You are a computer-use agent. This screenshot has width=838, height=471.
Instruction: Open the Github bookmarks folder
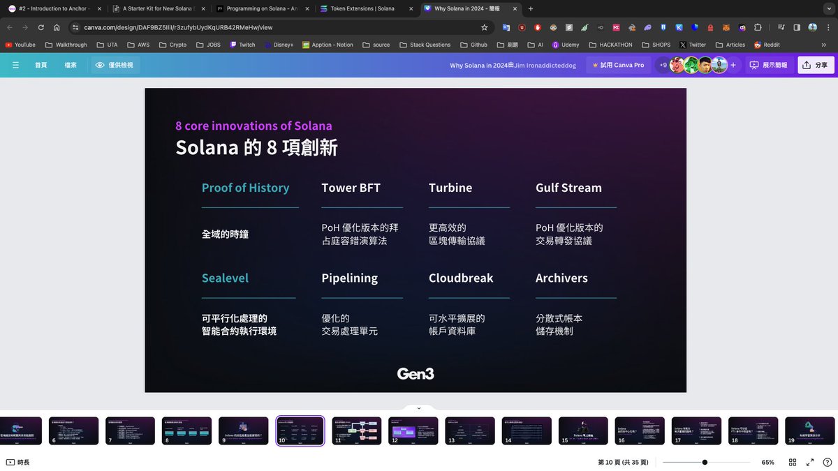coord(473,45)
